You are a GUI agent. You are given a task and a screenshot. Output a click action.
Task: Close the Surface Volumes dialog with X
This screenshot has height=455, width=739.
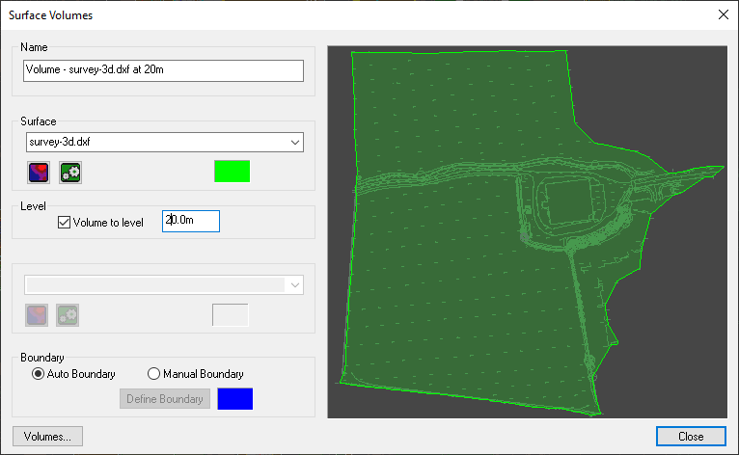point(723,13)
